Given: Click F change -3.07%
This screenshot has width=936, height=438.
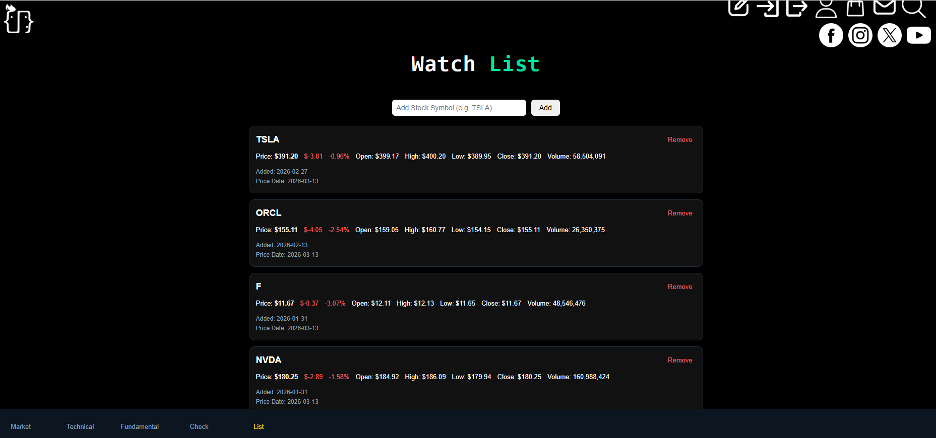Looking at the screenshot, I should pos(335,304).
